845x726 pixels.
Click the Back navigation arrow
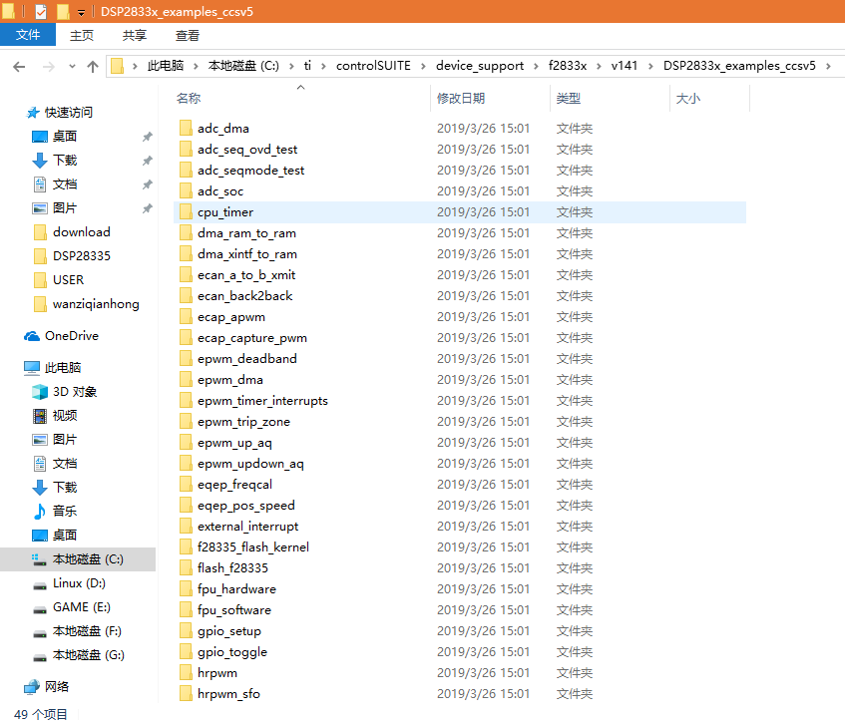point(19,67)
